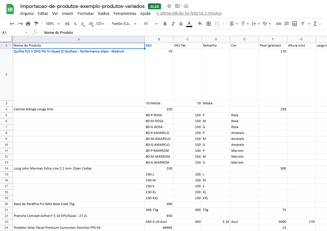The height and width of the screenshot is (231, 327).
Task: Move document with folder icon
Action: pos(177,6)
